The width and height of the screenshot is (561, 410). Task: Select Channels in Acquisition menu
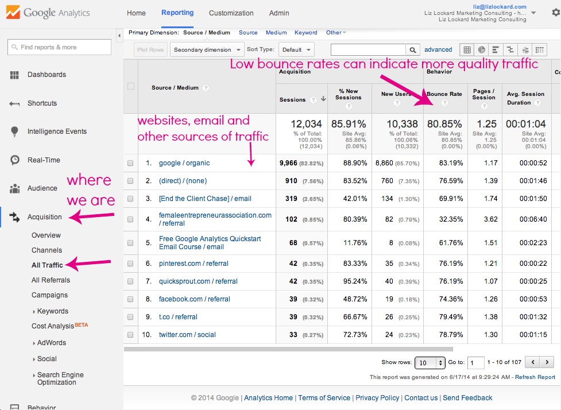[x=47, y=250]
